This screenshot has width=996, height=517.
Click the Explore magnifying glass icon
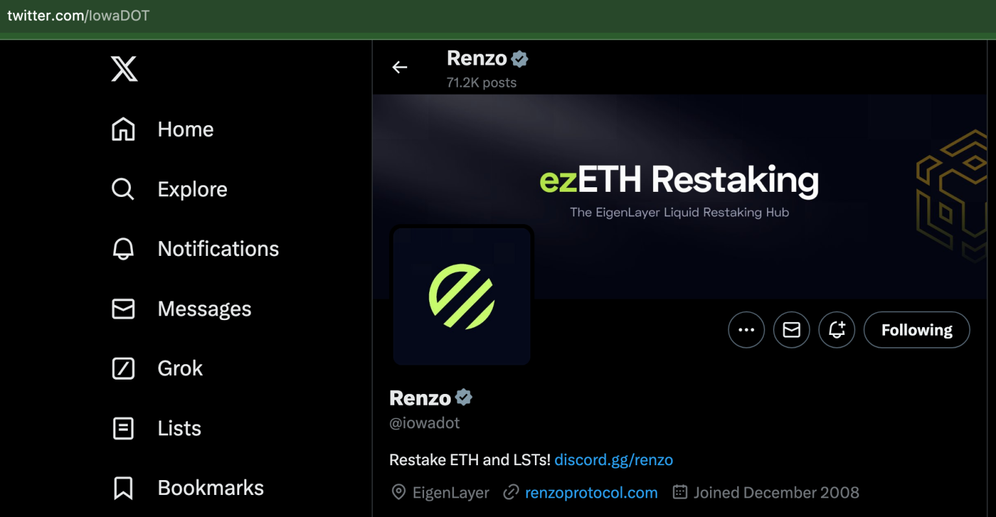pyautogui.click(x=123, y=189)
